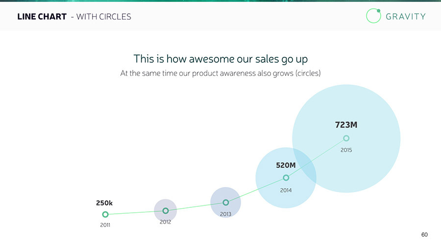Viewport: 441px width, 248px height.
Task: Select the 2014 data point marker
Action: pyautogui.click(x=286, y=177)
